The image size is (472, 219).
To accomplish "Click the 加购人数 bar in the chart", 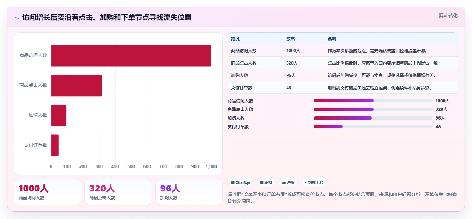I will [59, 115].
